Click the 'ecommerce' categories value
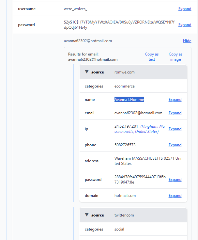The height and width of the screenshot is (240, 198). pyautogui.click(x=124, y=86)
